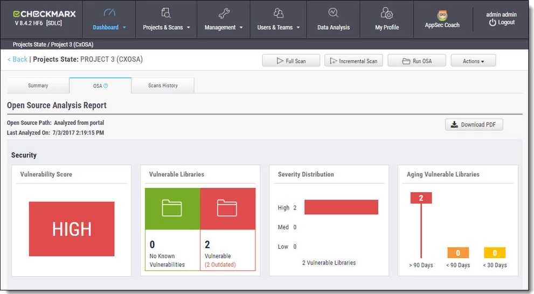Click the "(2 Outdated)" text
This screenshot has height=294, width=534.
pyautogui.click(x=220, y=264)
